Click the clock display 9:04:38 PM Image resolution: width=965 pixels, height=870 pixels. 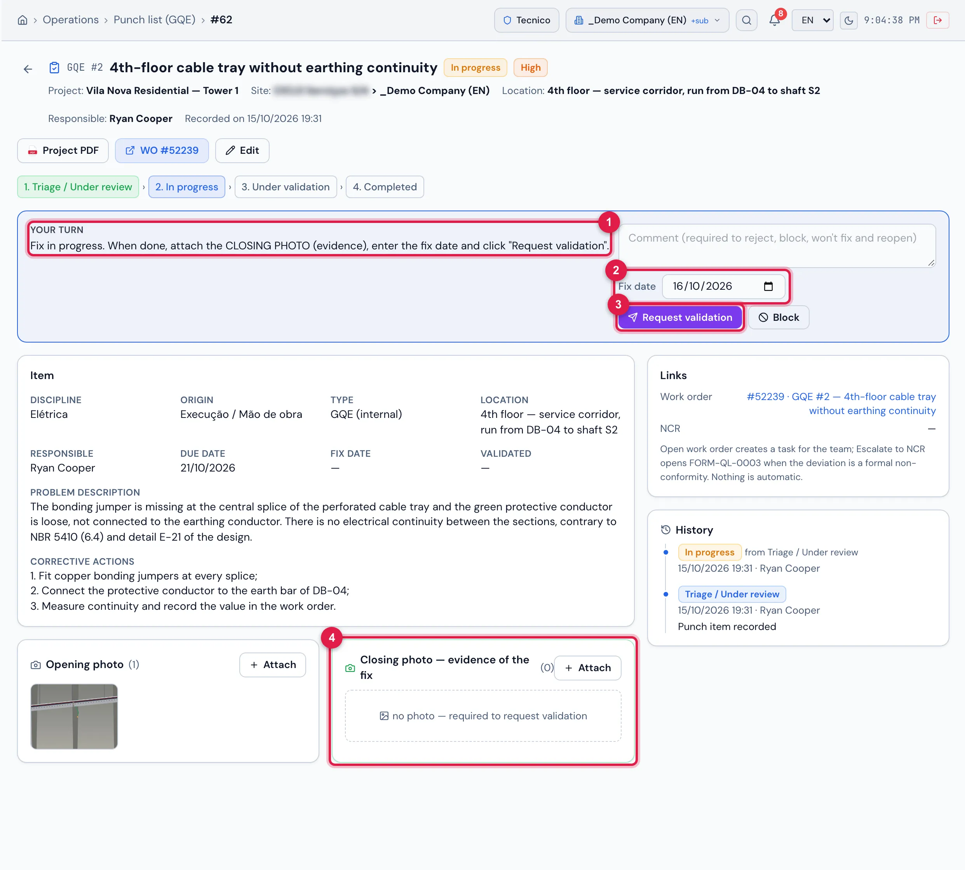click(x=891, y=20)
